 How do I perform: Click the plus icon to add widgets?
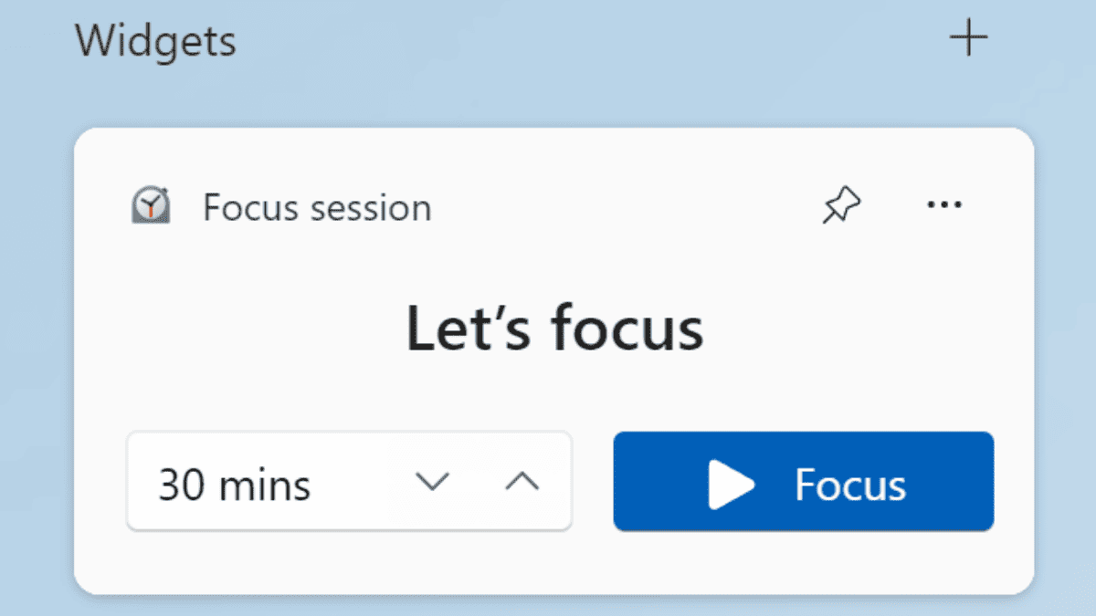968,40
